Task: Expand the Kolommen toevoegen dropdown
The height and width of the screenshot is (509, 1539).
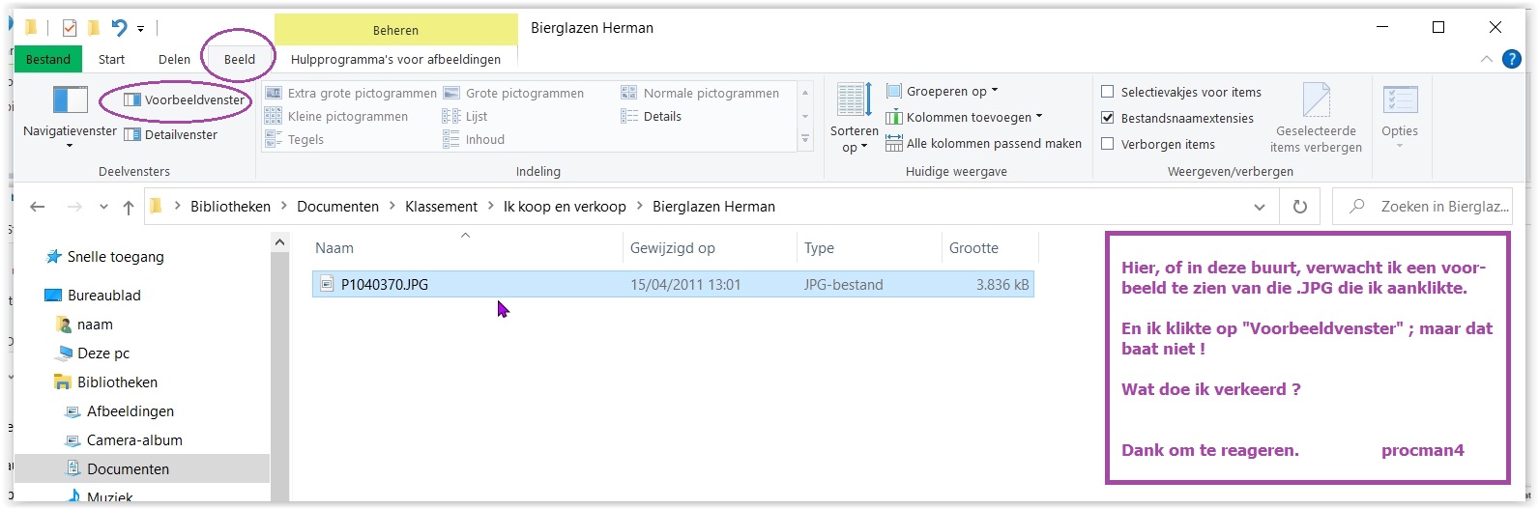Action: coord(973,118)
